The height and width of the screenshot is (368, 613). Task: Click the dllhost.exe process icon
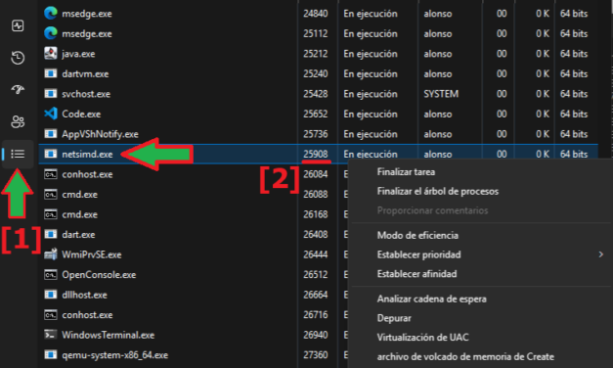click(x=51, y=295)
